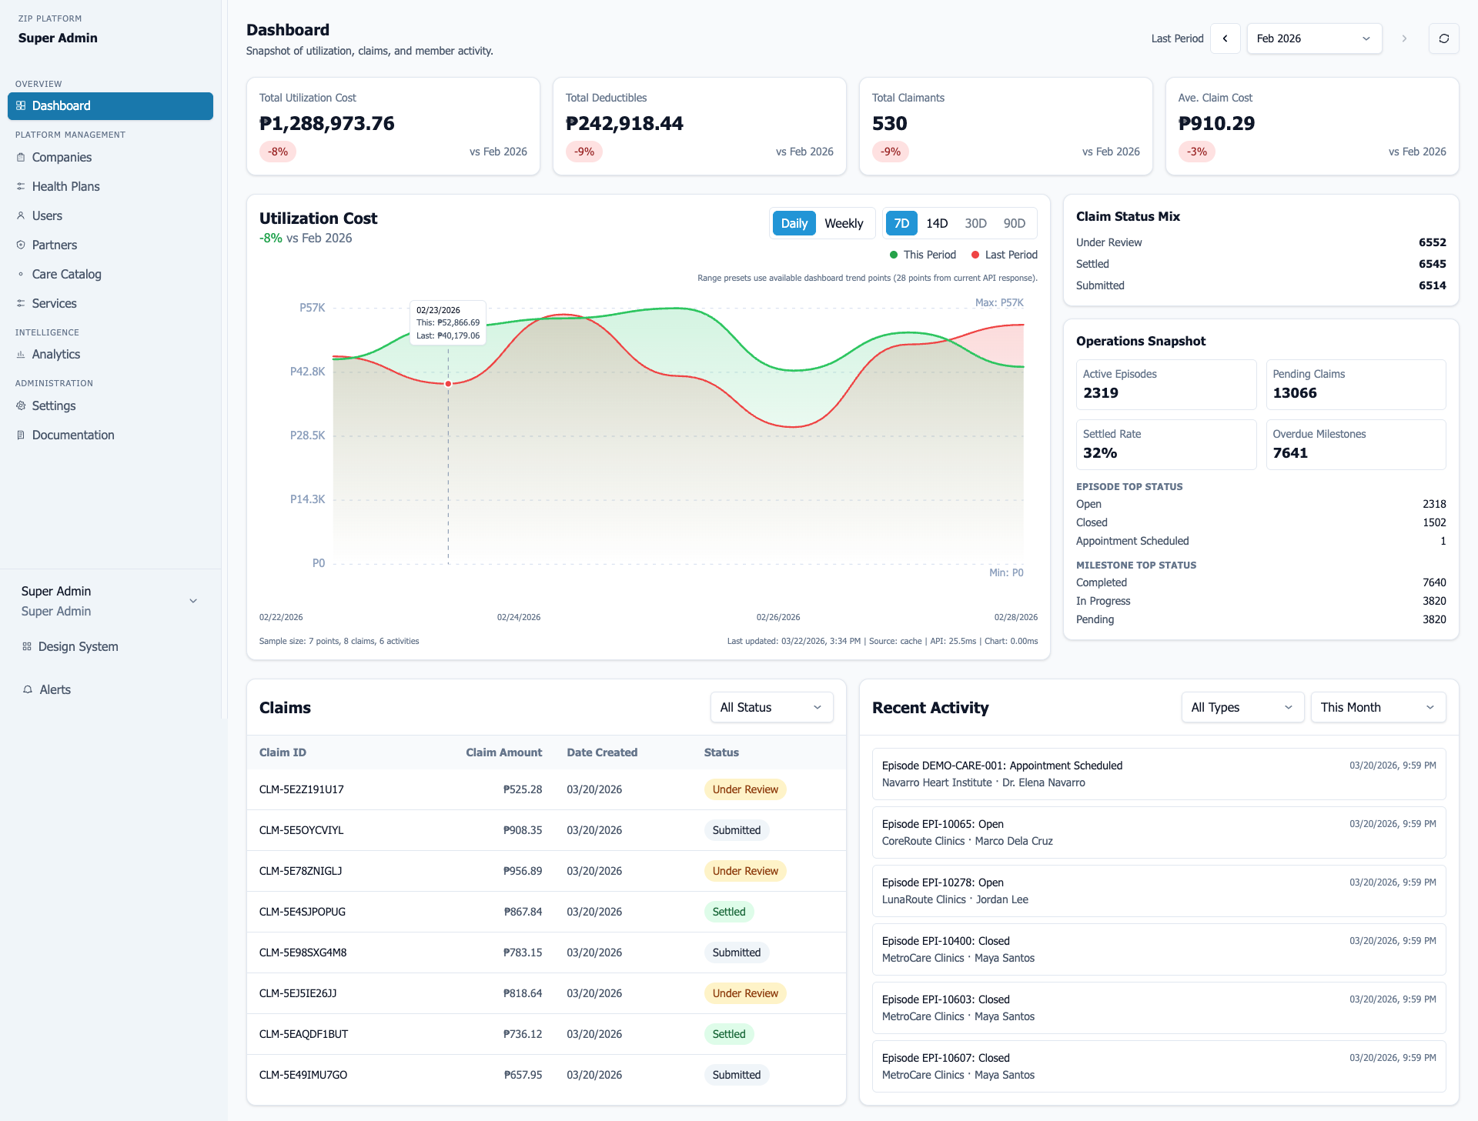Navigate to Partners via its icon
This screenshot has height=1121, width=1478.
pyautogui.click(x=21, y=245)
